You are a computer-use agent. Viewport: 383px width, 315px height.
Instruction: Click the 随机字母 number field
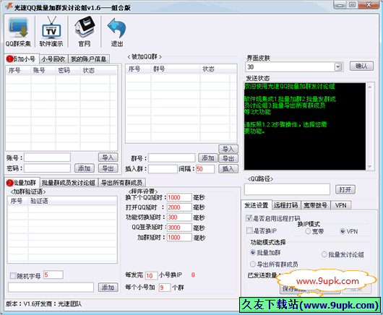(53, 275)
